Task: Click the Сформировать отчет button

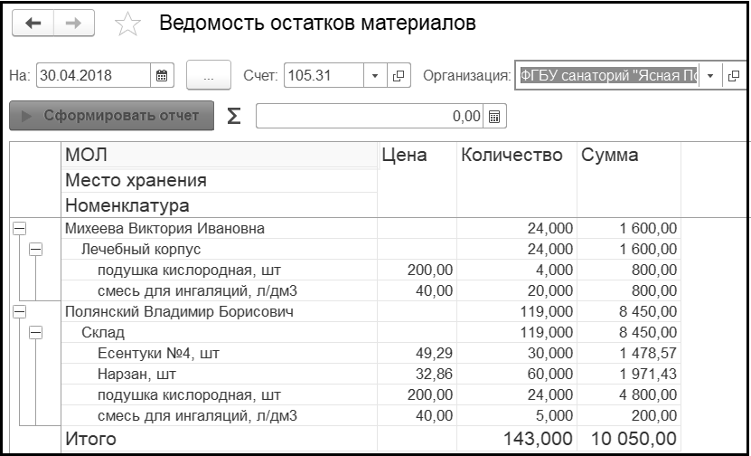Action: pyautogui.click(x=111, y=116)
